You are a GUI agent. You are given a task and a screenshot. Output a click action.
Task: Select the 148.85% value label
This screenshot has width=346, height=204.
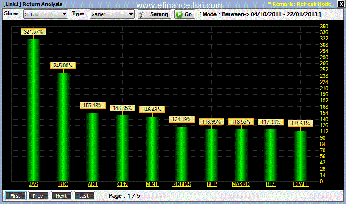click(123, 108)
